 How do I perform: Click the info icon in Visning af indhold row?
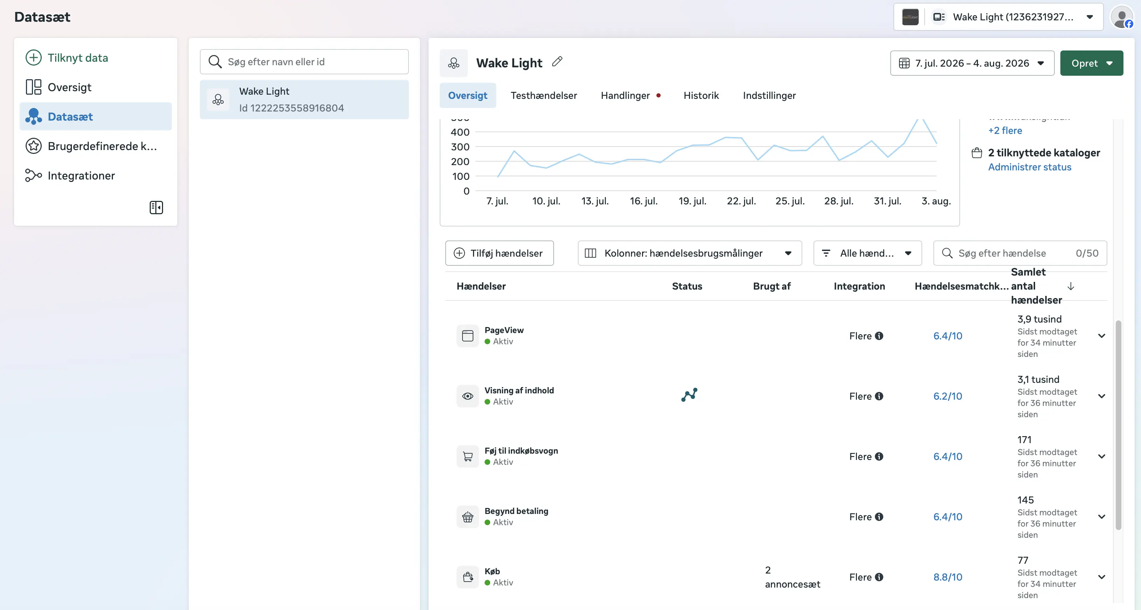point(879,396)
